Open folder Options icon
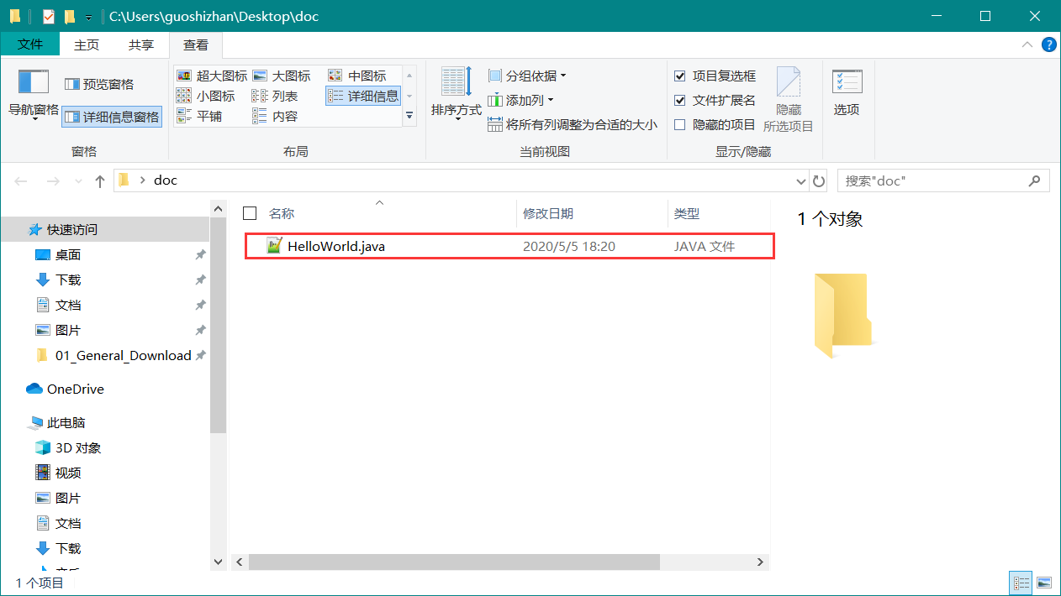The height and width of the screenshot is (596, 1061). (847, 83)
